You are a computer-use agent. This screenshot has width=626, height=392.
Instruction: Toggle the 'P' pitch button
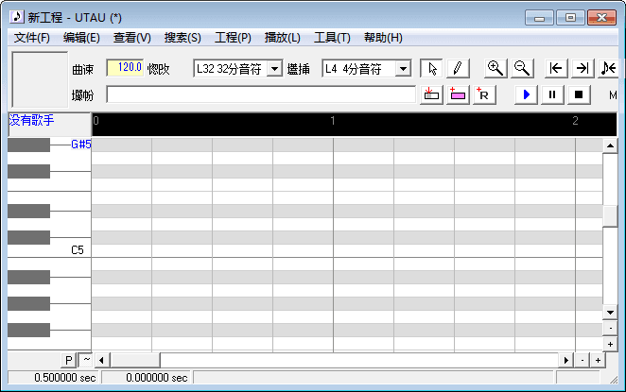68,360
